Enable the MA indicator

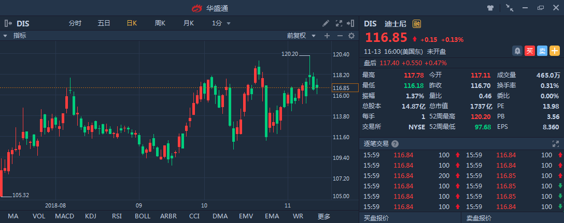[13, 216]
